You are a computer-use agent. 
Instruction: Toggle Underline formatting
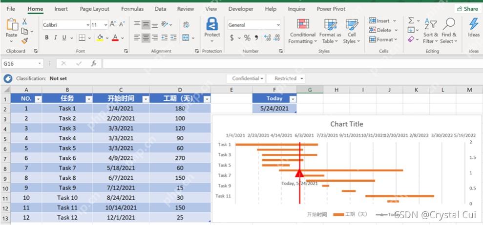point(64,38)
